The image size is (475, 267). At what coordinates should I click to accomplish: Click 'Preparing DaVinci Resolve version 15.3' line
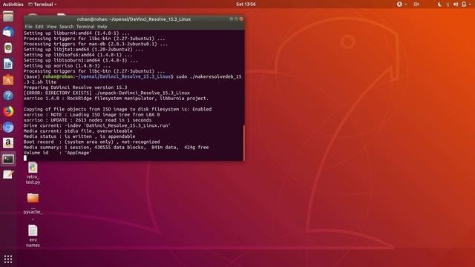pos(76,88)
